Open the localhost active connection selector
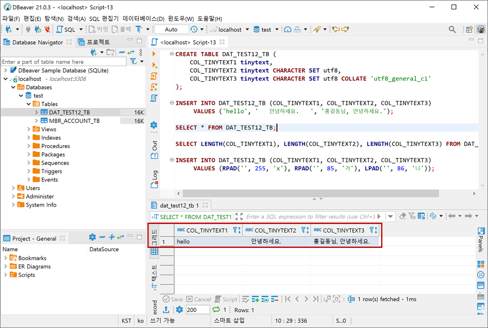This screenshot has height=328, width=488. tap(229, 30)
